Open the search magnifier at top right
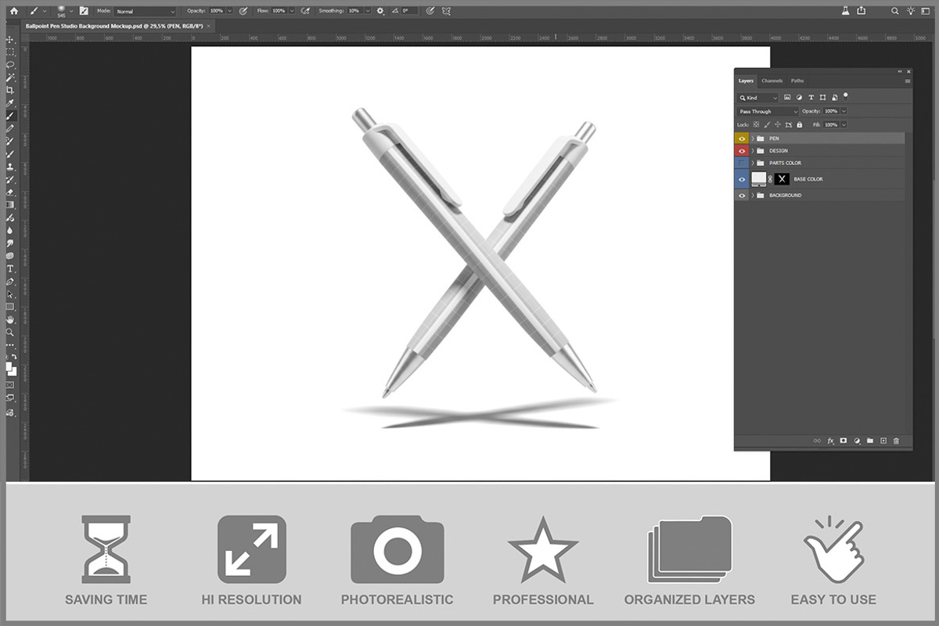 point(894,10)
